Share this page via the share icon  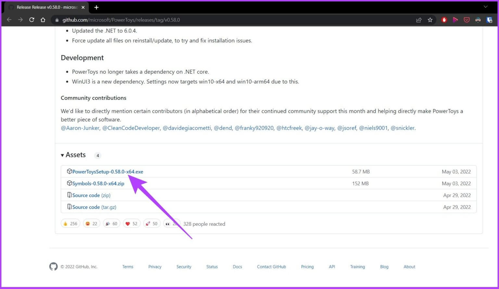point(419,20)
